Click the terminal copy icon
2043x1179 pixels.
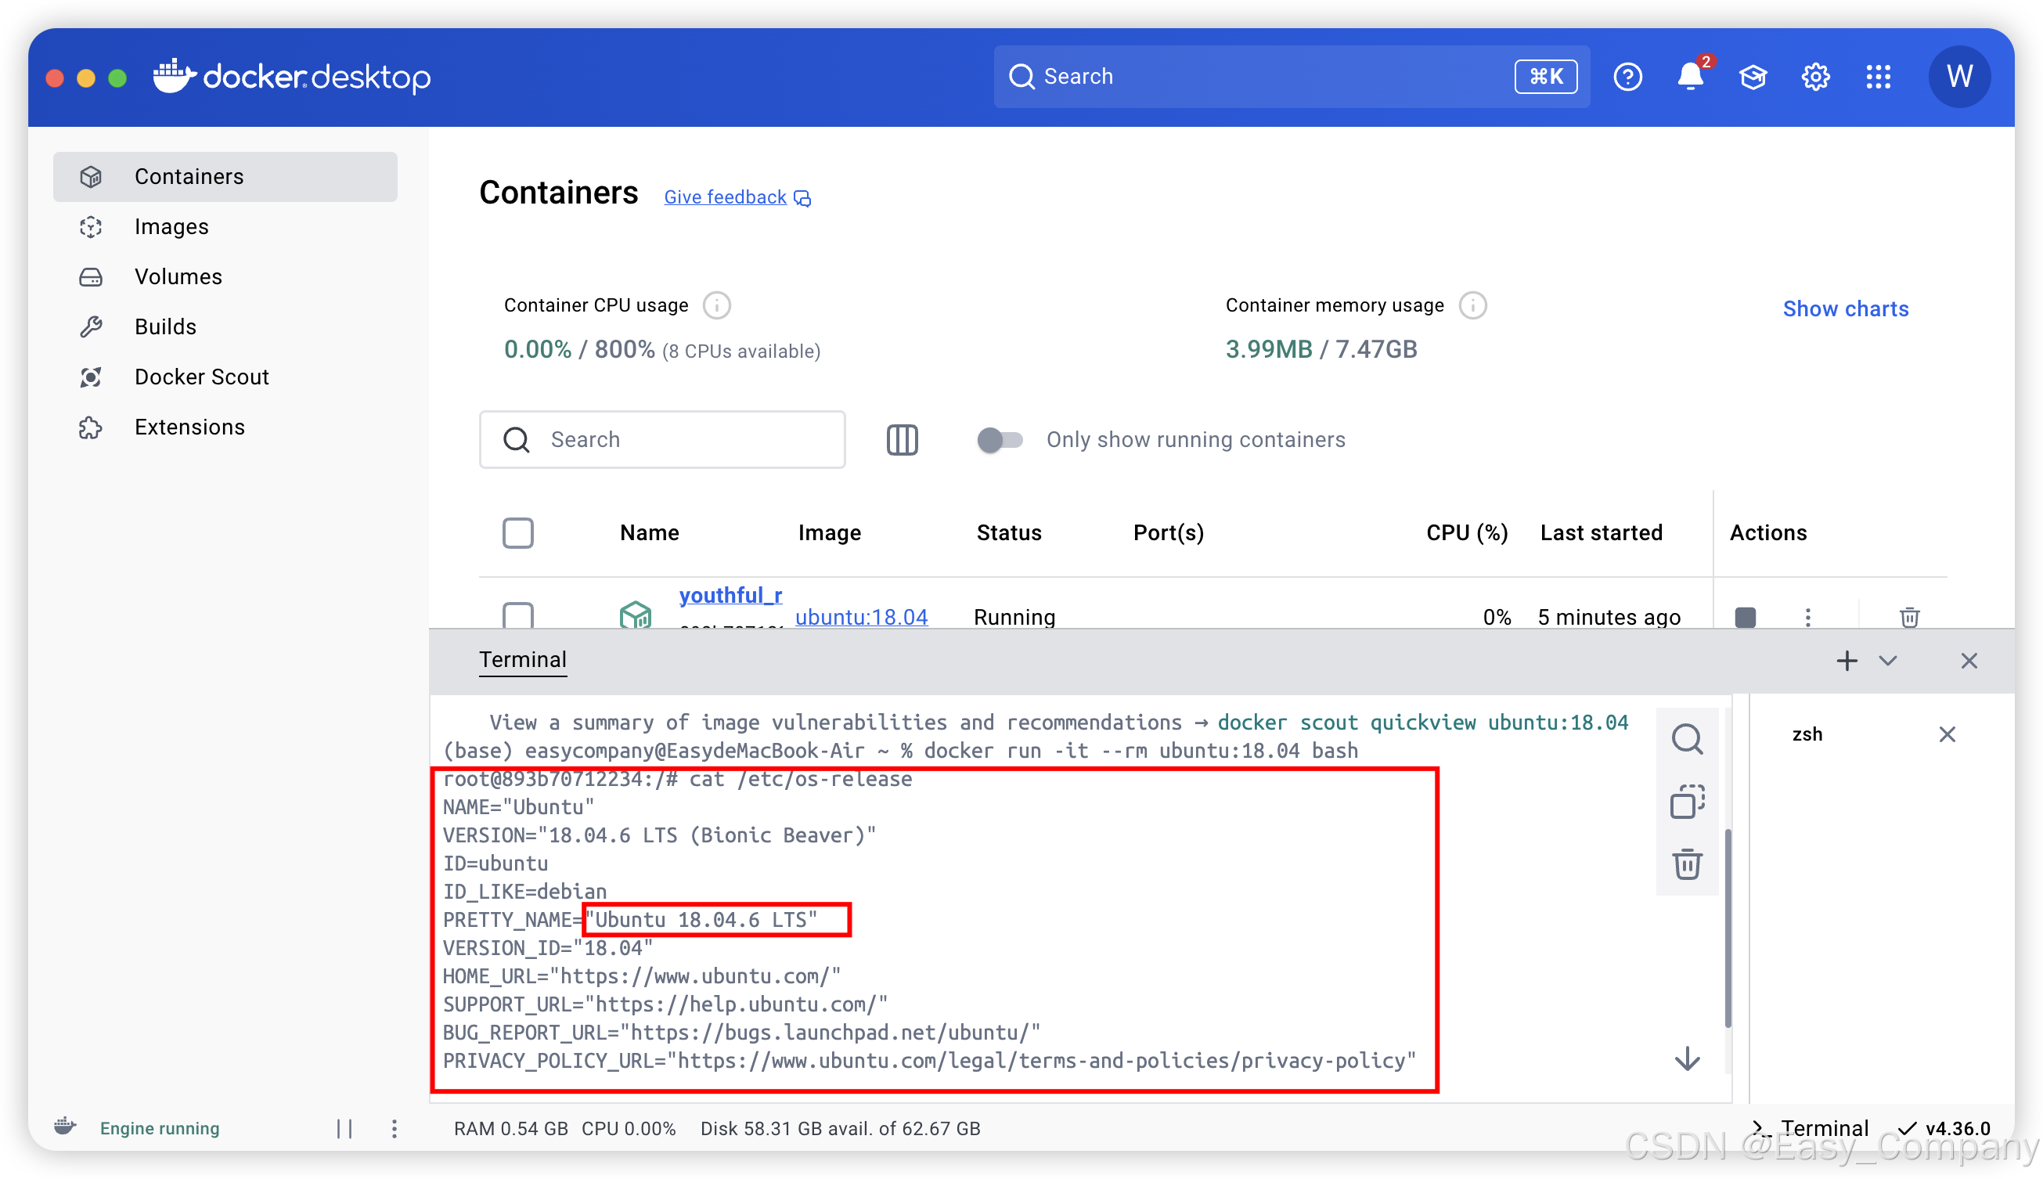(1687, 802)
